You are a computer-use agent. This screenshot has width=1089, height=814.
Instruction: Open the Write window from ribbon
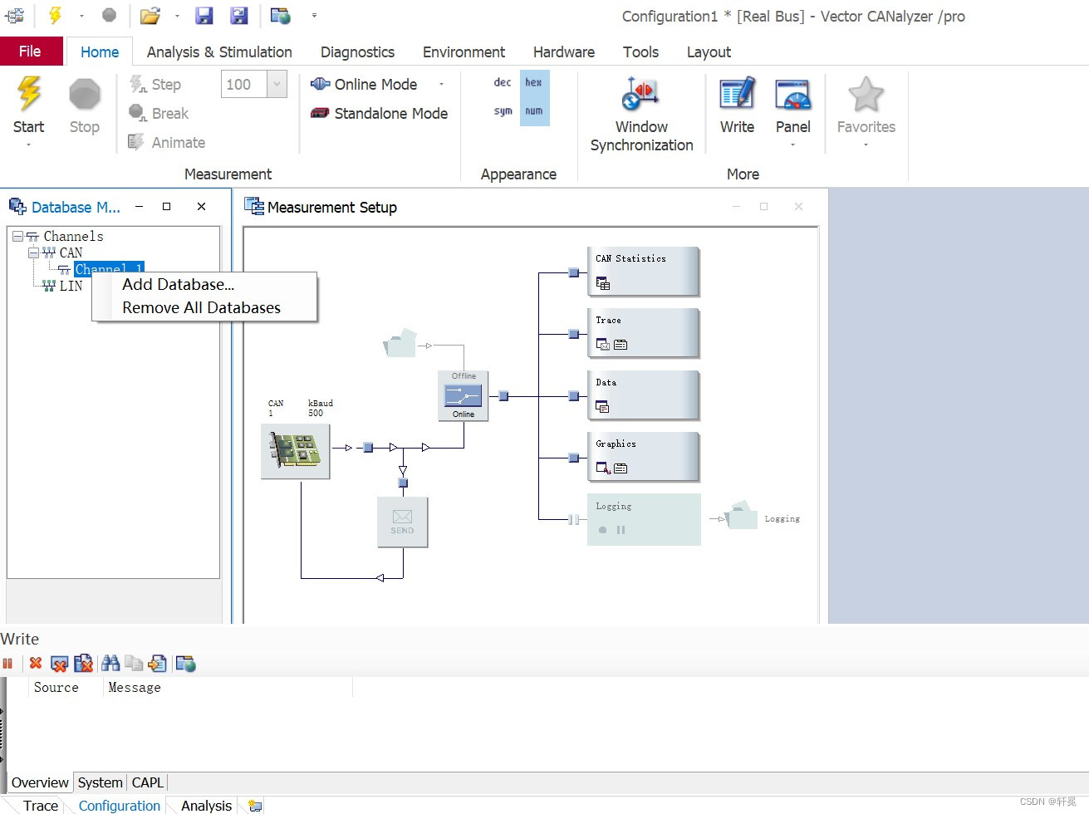tap(737, 105)
